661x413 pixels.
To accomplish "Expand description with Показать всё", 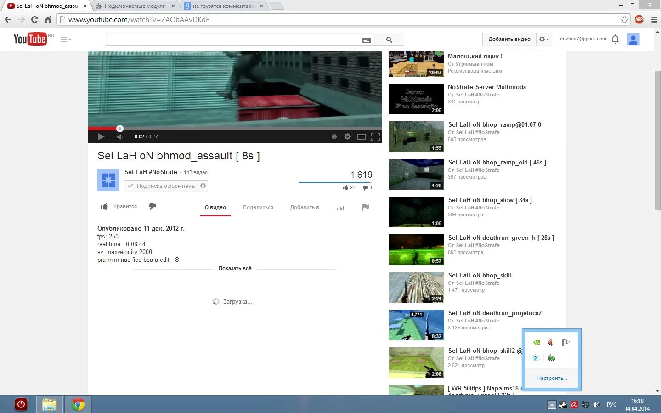I will 235,268.
